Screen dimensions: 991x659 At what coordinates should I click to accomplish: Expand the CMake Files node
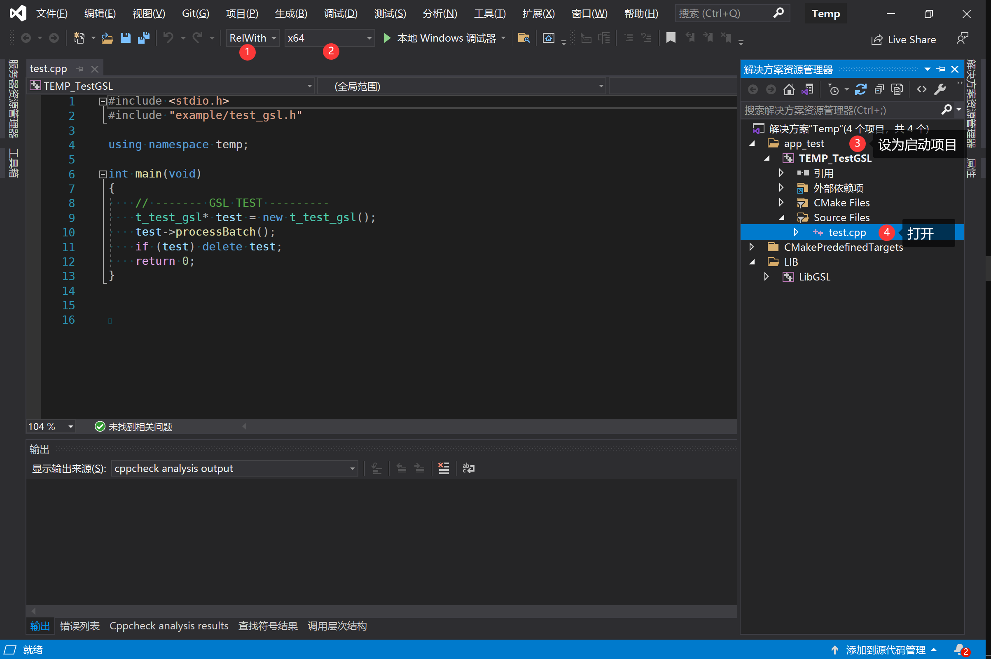point(781,203)
